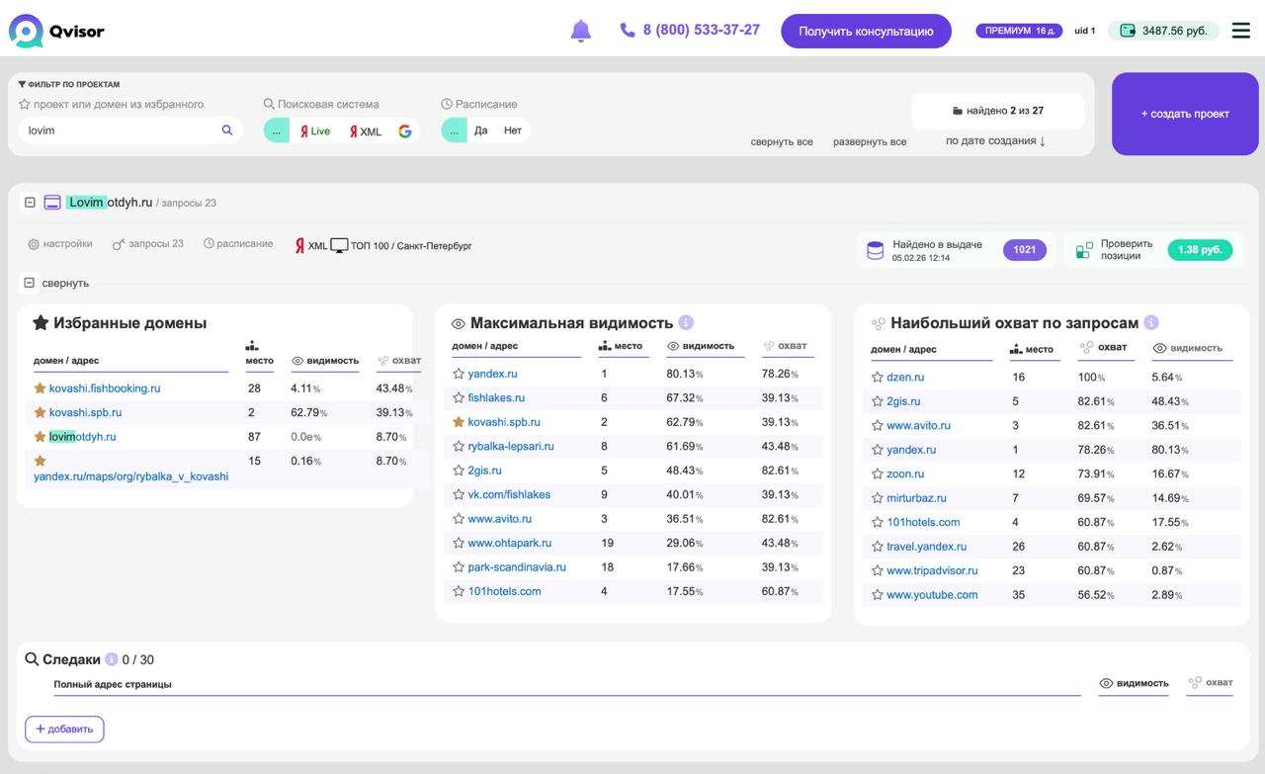Screen dimensions: 1265x774
Task: Unstar kovashi.fishbooking.ru from favorites
Action: pyautogui.click(x=41, y=388)
